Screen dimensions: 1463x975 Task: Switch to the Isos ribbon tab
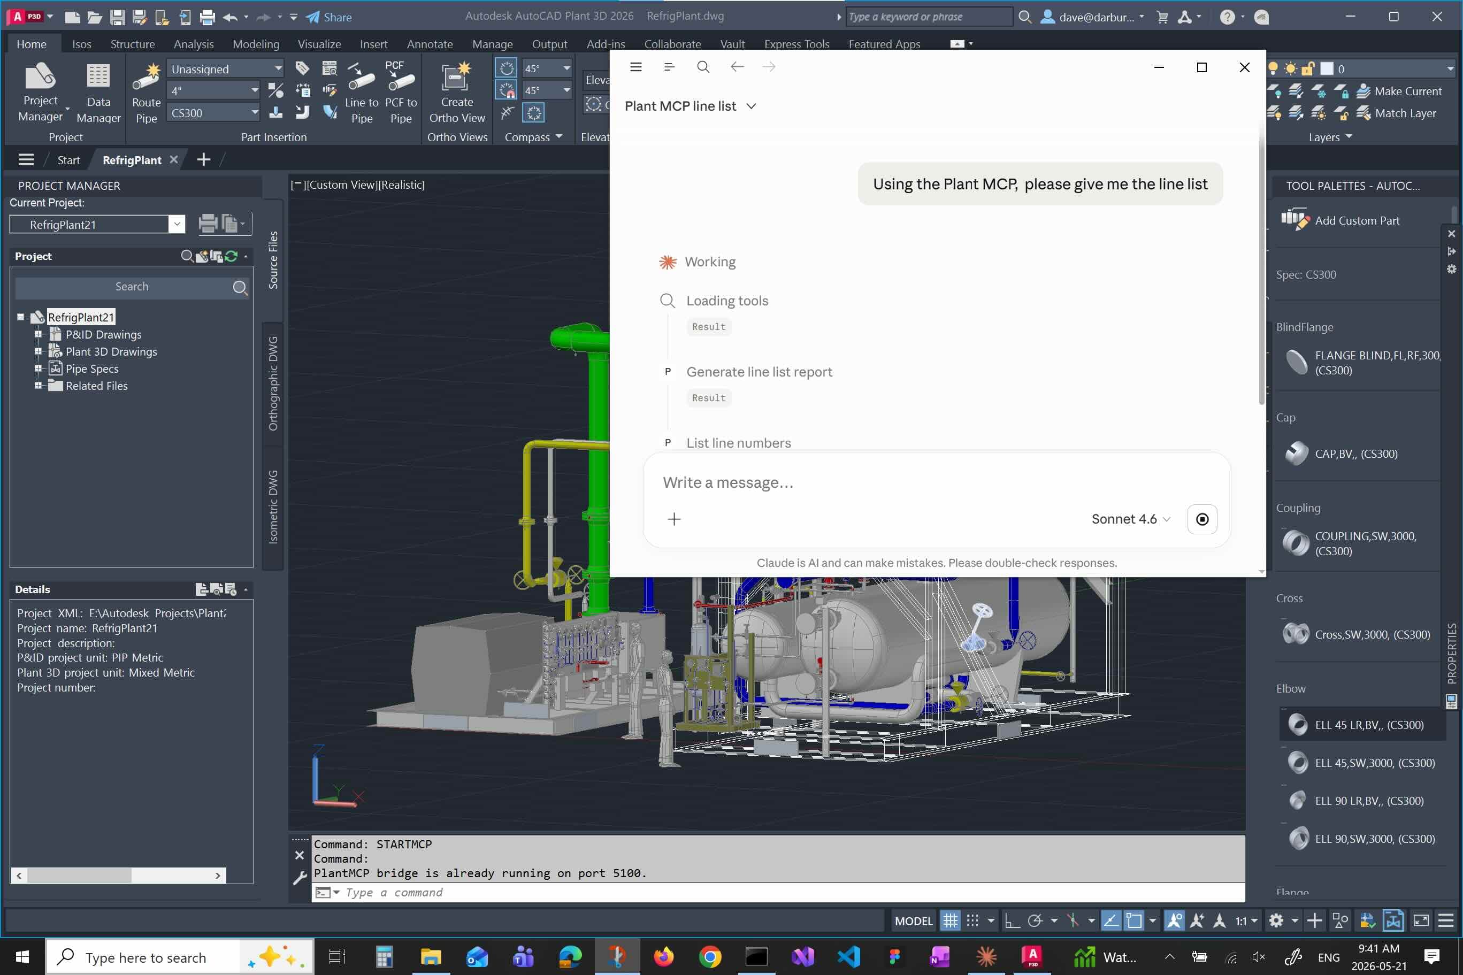tap(81, 43)
